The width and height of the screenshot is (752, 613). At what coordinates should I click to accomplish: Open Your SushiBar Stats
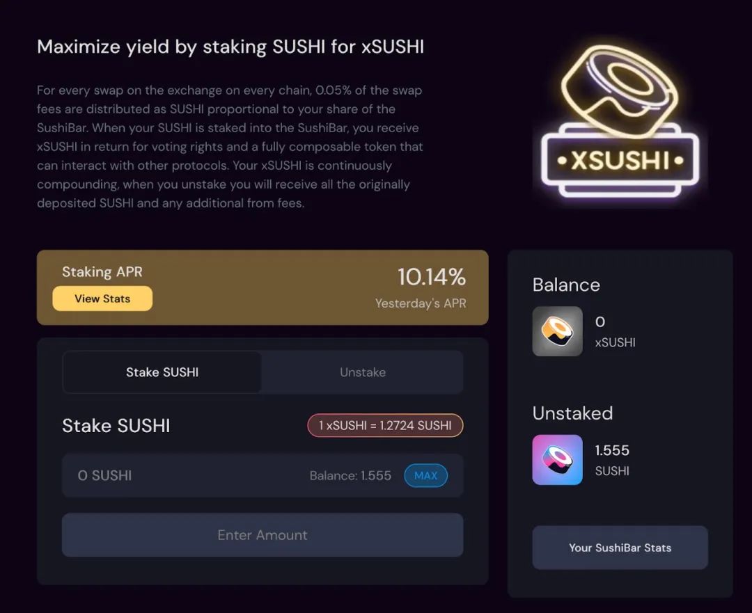tap(620, 548)
